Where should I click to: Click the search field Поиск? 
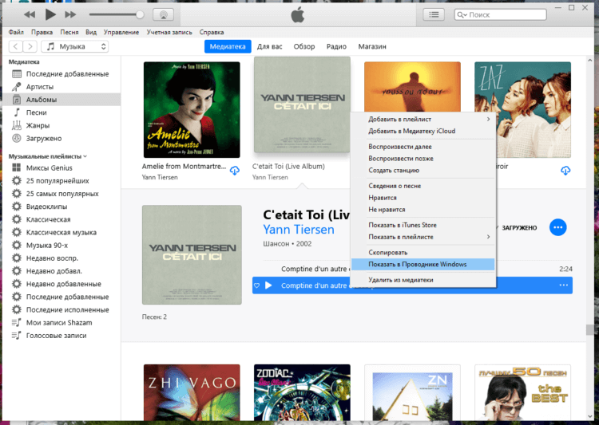click(x=501, y=15)
